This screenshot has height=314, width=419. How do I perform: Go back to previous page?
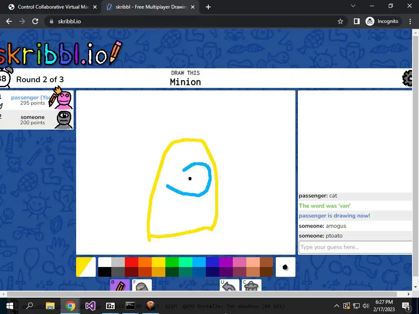[x=9, y=21]
